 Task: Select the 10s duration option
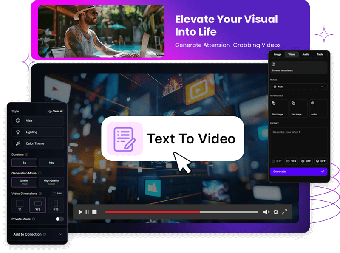(x=51, y=163)
